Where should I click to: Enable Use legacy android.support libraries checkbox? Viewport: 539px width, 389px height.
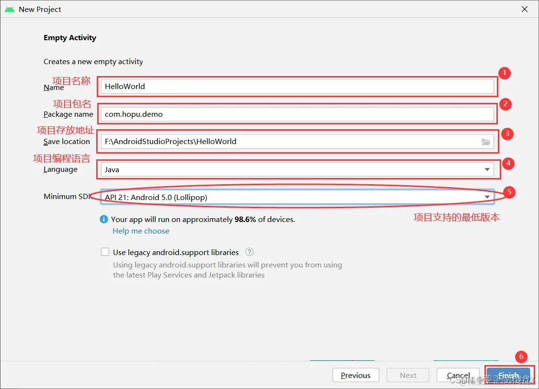(x=105, y=252)
